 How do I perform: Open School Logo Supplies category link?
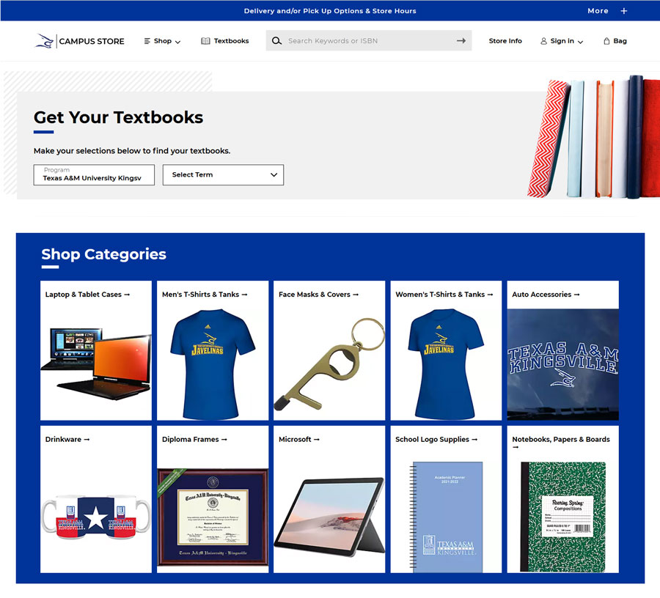click(x=436, y=439)
